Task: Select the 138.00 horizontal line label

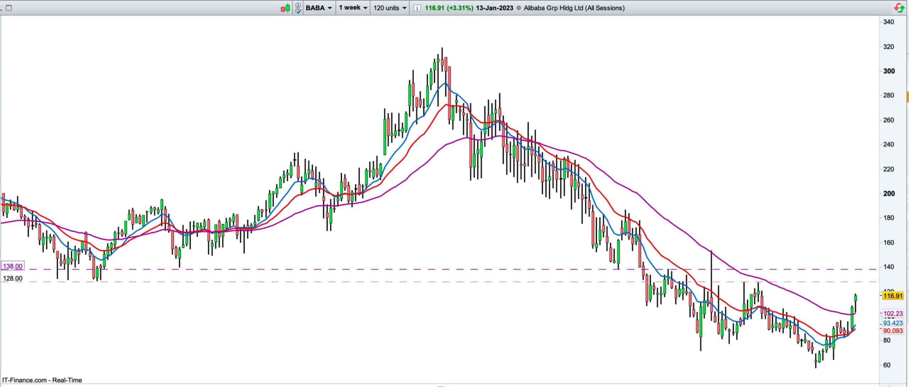Action: click(x=12, y=266)
